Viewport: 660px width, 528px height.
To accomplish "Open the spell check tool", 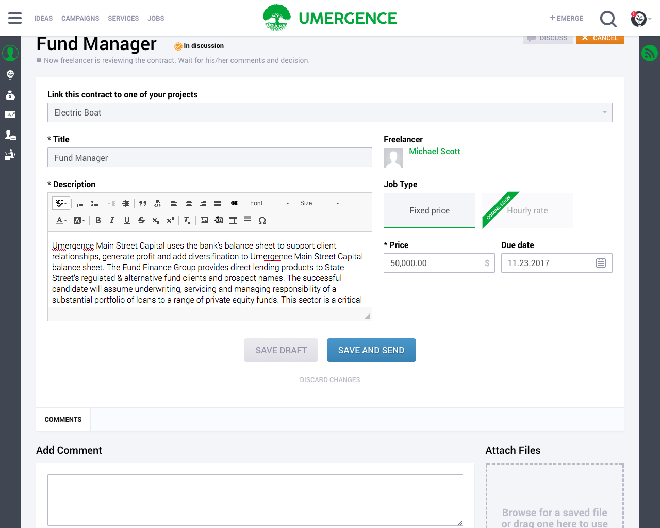I will click(x=60, y=203).
